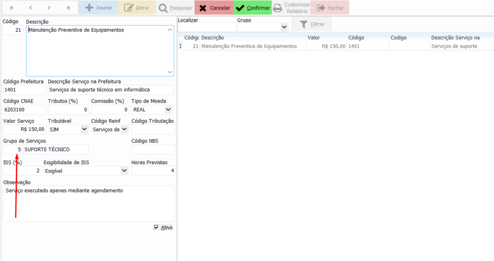494x261 pixels.
Task: Click the Alterar edit pencil button
Action: tap(137, 8)
